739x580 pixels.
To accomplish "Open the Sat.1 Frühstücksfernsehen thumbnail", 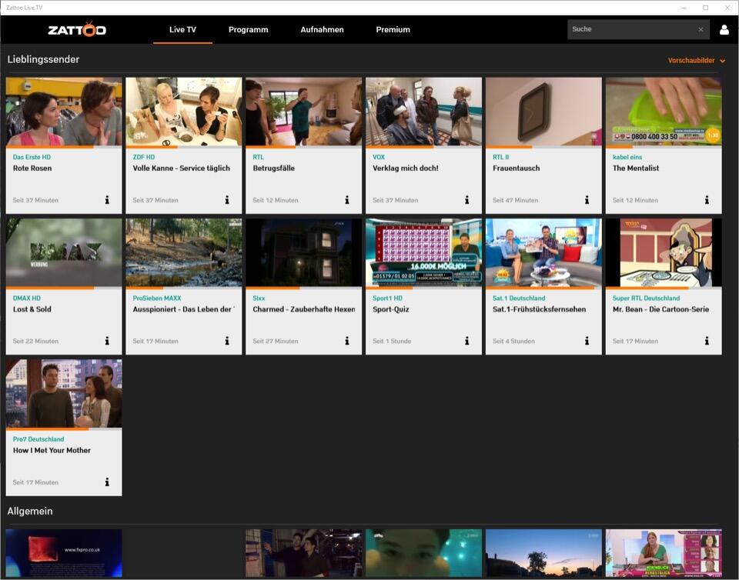I will [543, 253].
